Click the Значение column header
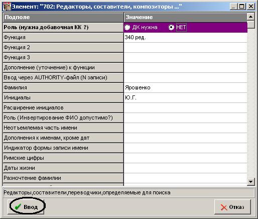 pyautogui.click(x=185, y=17)
